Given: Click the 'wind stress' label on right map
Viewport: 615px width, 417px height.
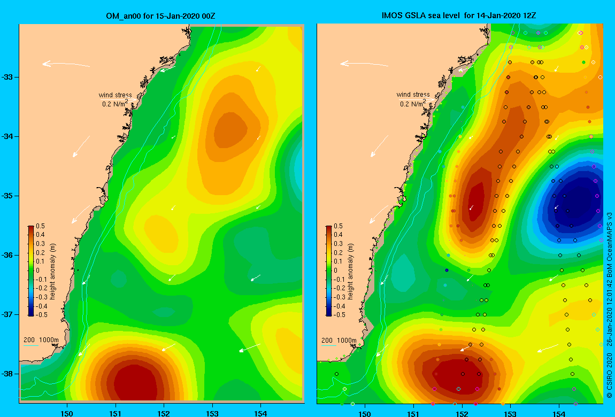Looking at the screenshot, I should point(413,95).
